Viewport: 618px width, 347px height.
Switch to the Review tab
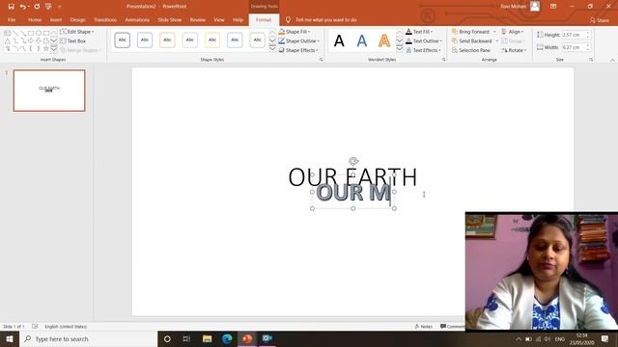[x=197, y=19]
